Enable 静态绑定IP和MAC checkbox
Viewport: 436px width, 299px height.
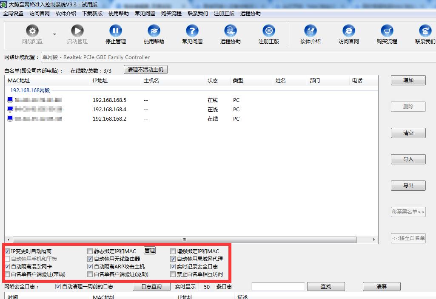[x=90, y=251]
